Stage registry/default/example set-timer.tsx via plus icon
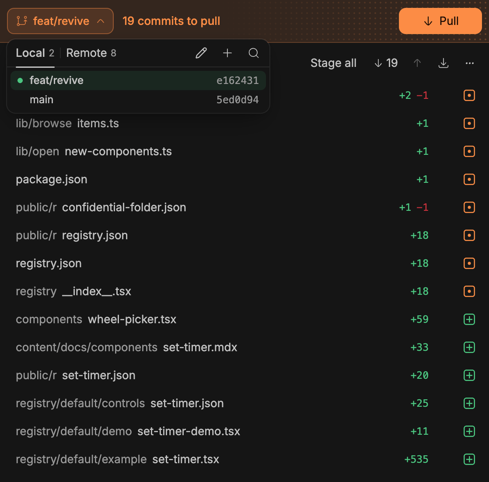The height and width of the screenshot is (482, 489). click(x=469, y=460)
